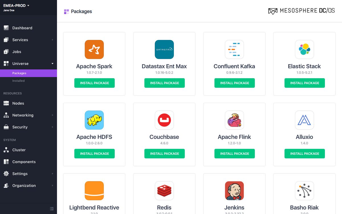Click the Couchbase package title

(164, 137)
